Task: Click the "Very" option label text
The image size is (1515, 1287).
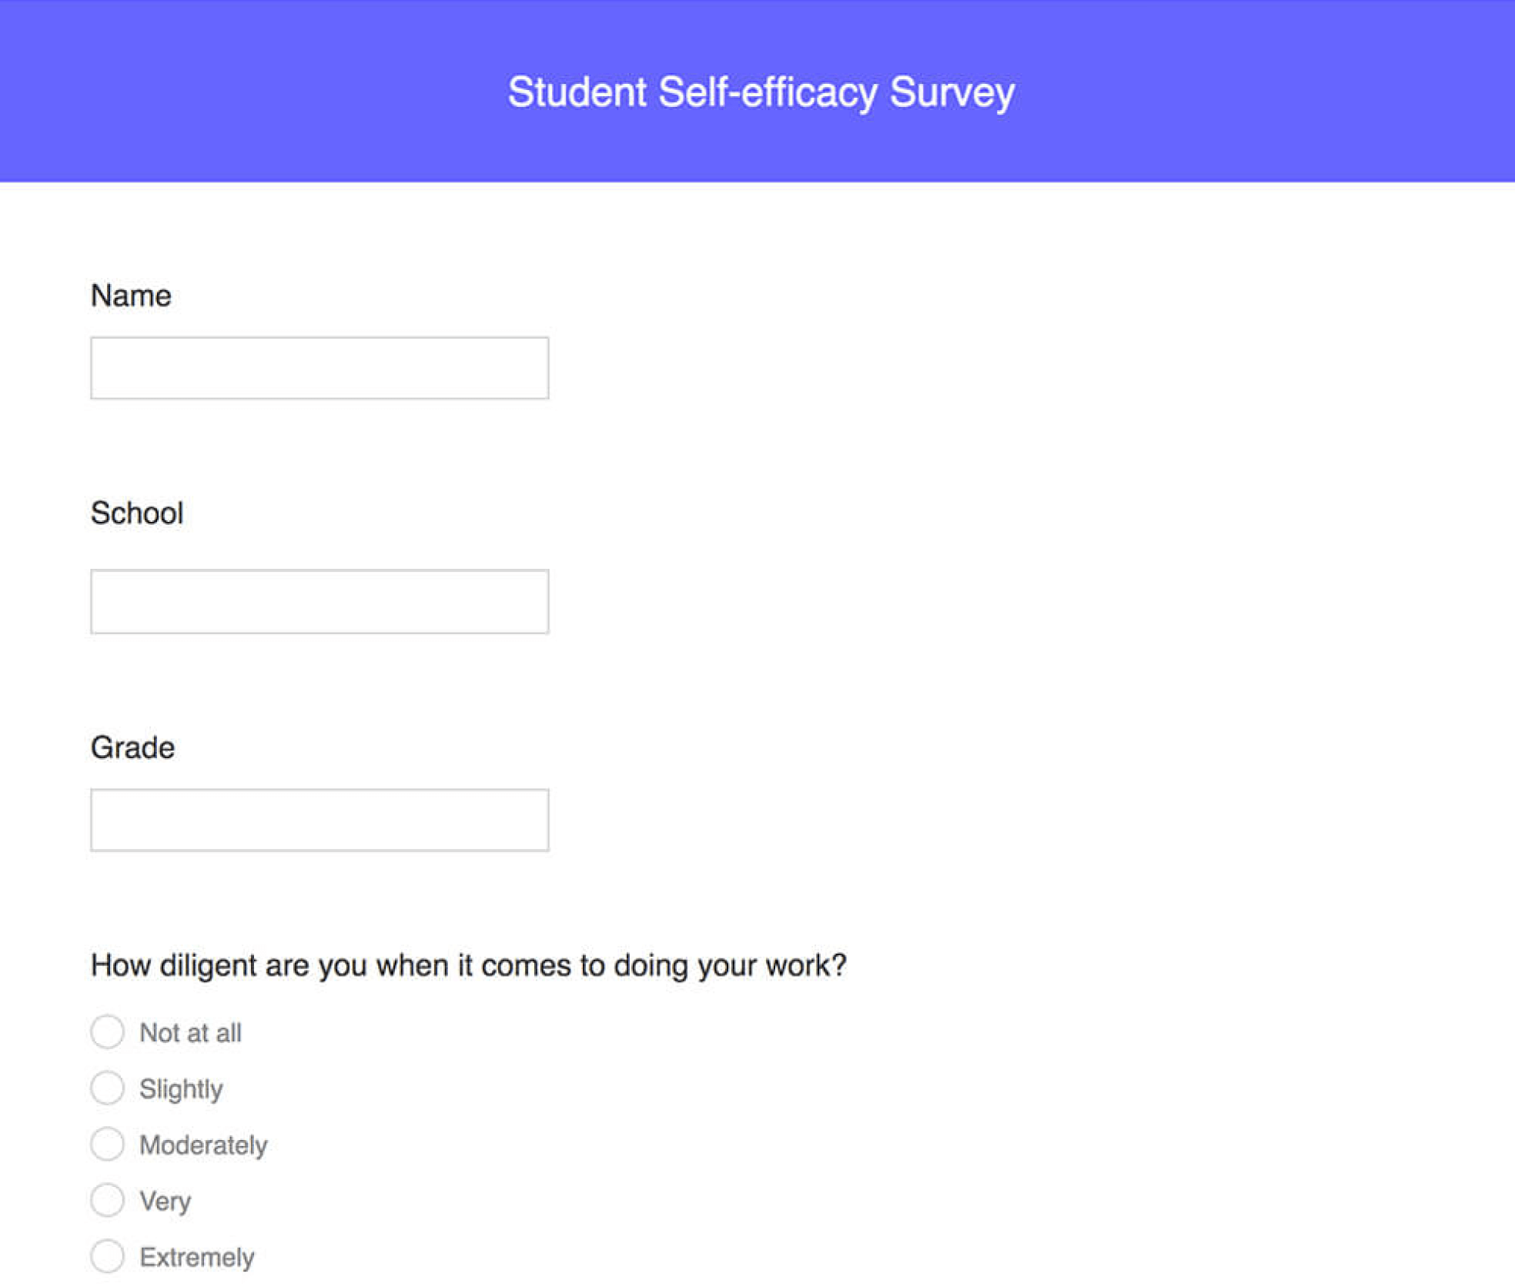Action: (x=166, y=1200)
